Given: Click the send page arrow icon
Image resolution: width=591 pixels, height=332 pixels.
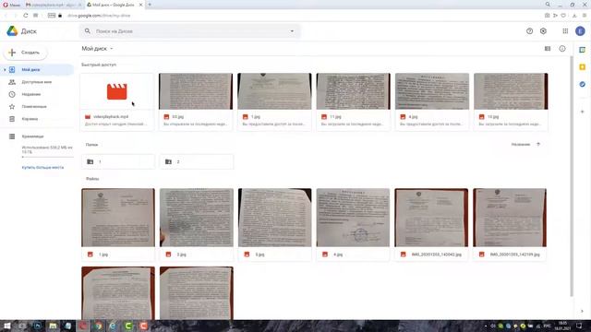Looking at the screenshot, I should click(x=555, y=16).
